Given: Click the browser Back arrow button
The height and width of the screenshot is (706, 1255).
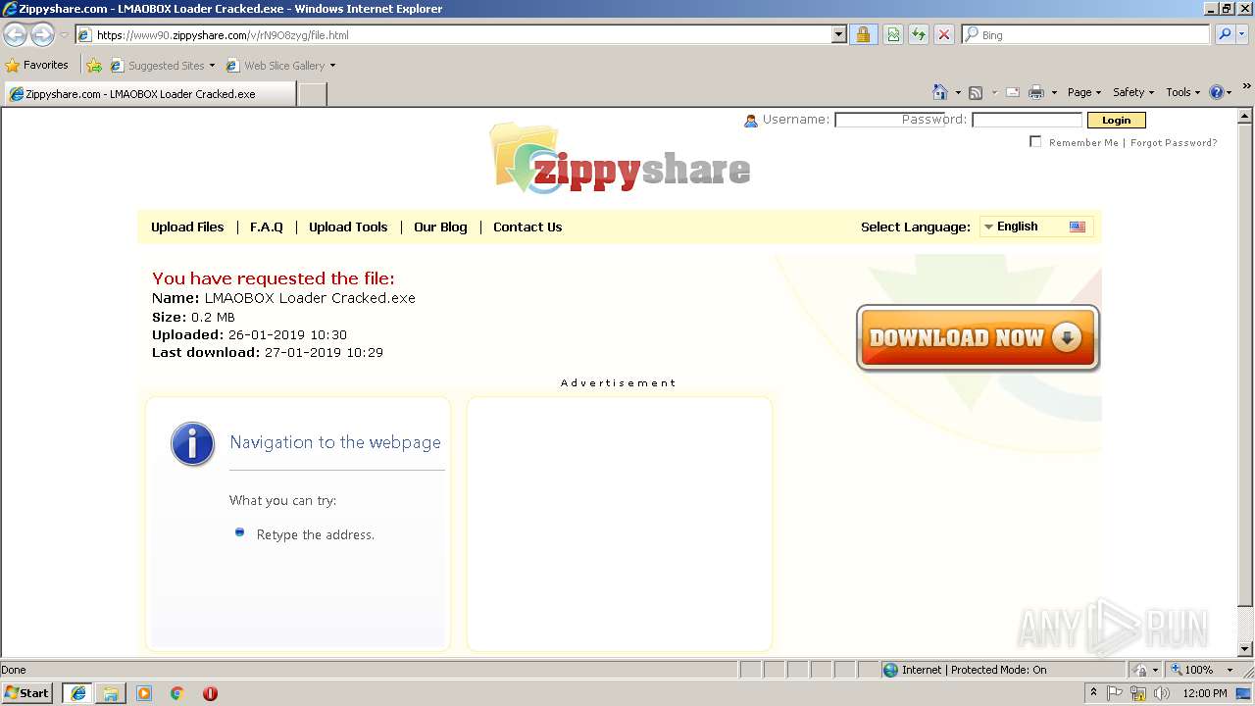Looking at the screenshot, I should pyautogui.click(x=15, y=35).
